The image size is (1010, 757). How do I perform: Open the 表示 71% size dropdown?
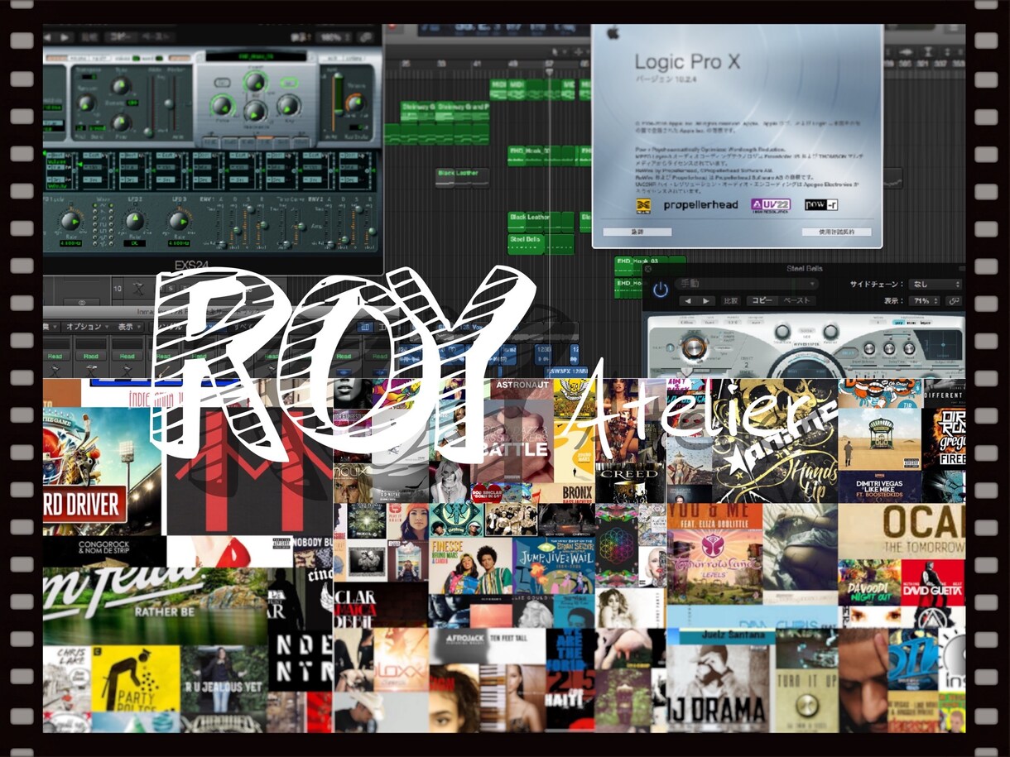[x=925, y=300]
